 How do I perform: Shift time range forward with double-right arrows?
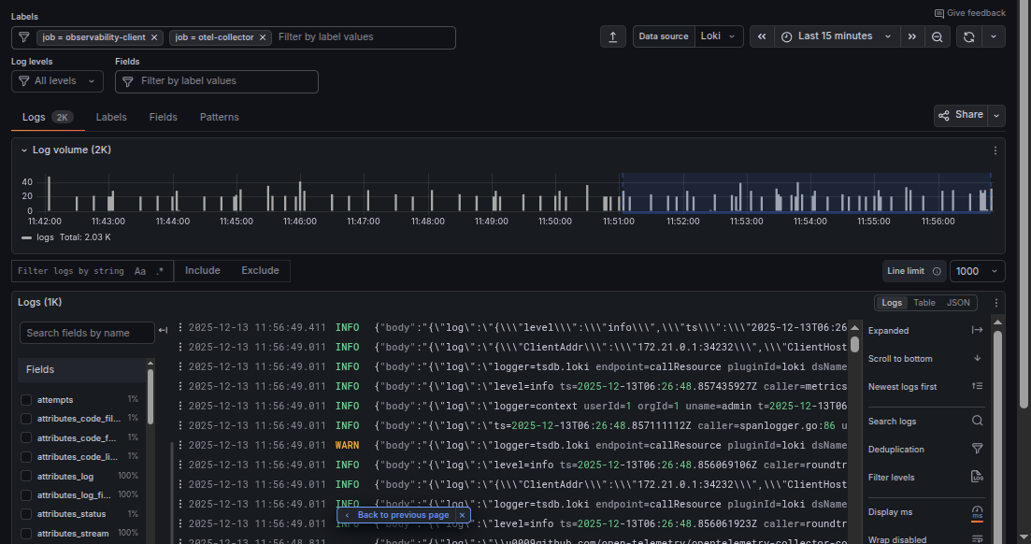[912, 36]
